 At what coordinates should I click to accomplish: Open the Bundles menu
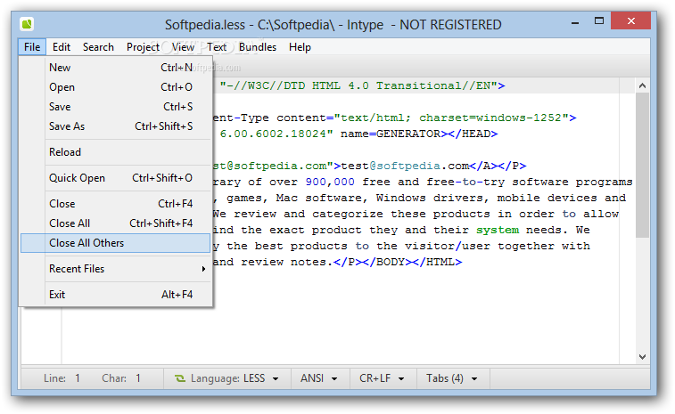tap(258, 47)
